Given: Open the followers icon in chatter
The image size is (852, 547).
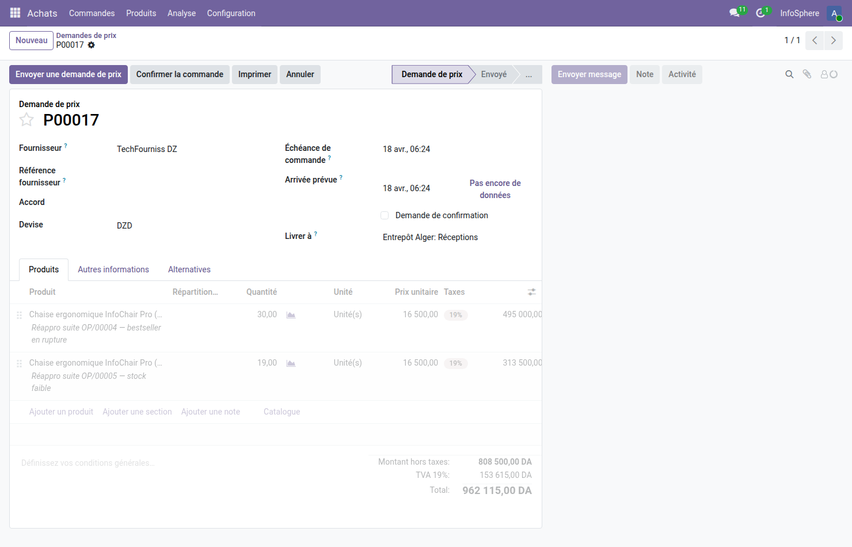Looking at the screenshot, I should 828,74.
